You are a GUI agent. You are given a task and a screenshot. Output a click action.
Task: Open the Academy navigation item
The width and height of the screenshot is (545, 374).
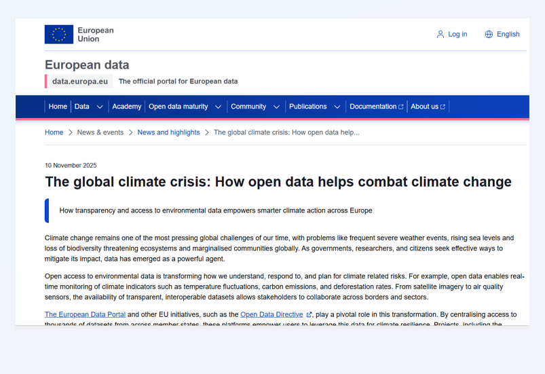126,107
